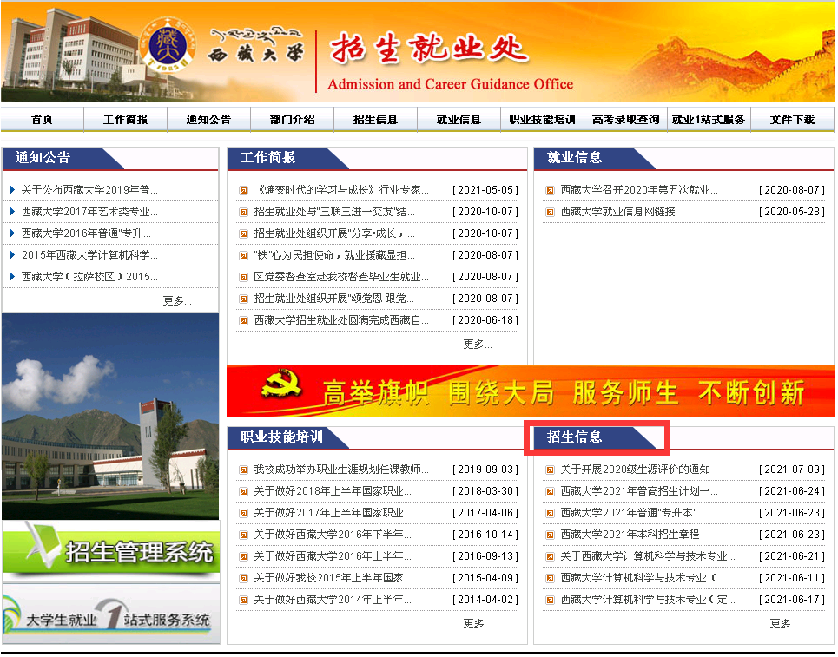Open 职业技能培训 navigation menu item
This screenshot has height=657, width=838.
(x=543, y=119)
